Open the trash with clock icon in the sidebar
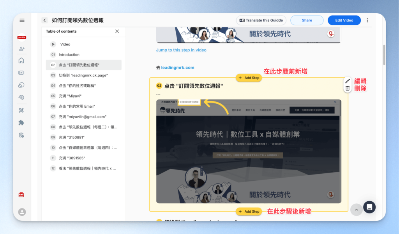The image size is (399, 234). pos(21,135)
